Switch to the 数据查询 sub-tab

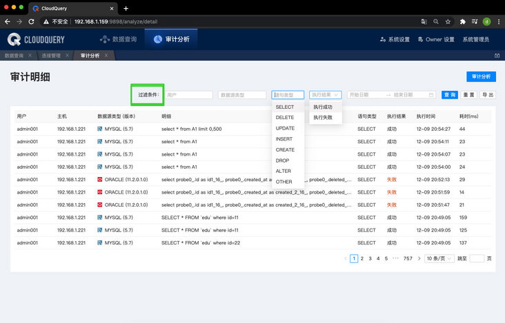[x=14, y=56]
